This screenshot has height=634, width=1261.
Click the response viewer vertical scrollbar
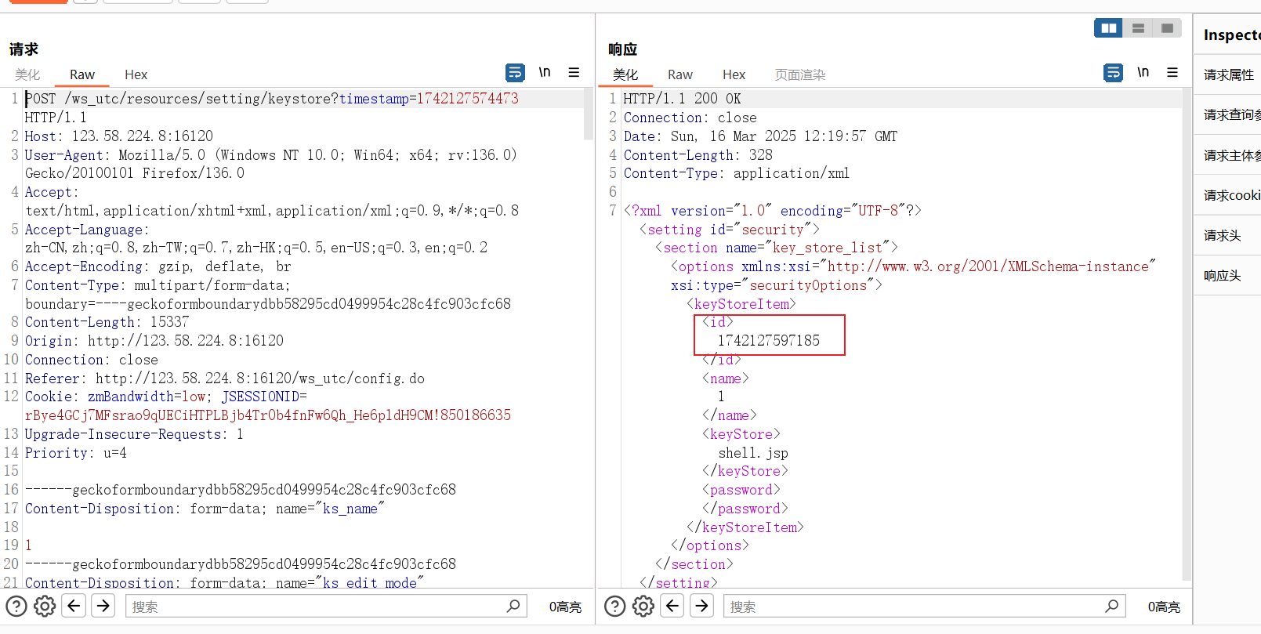coord(1187,333)
